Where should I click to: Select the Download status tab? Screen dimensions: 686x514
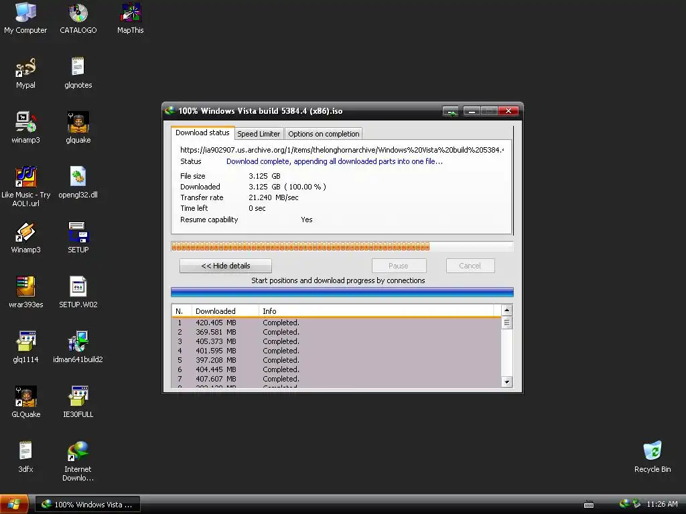point(202,133)
